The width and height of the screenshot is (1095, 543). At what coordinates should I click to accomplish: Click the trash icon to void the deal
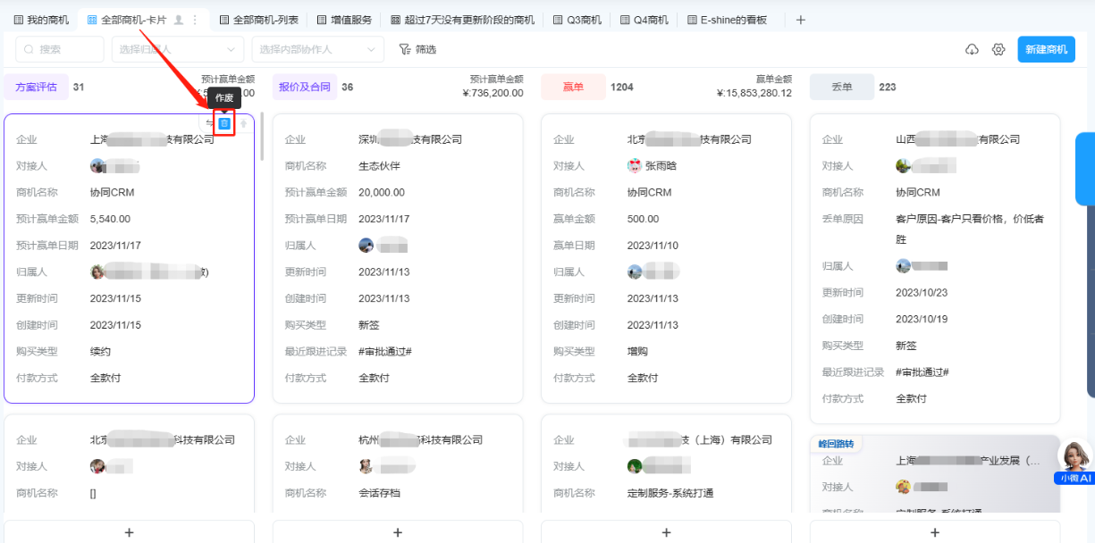pos(224,123)
